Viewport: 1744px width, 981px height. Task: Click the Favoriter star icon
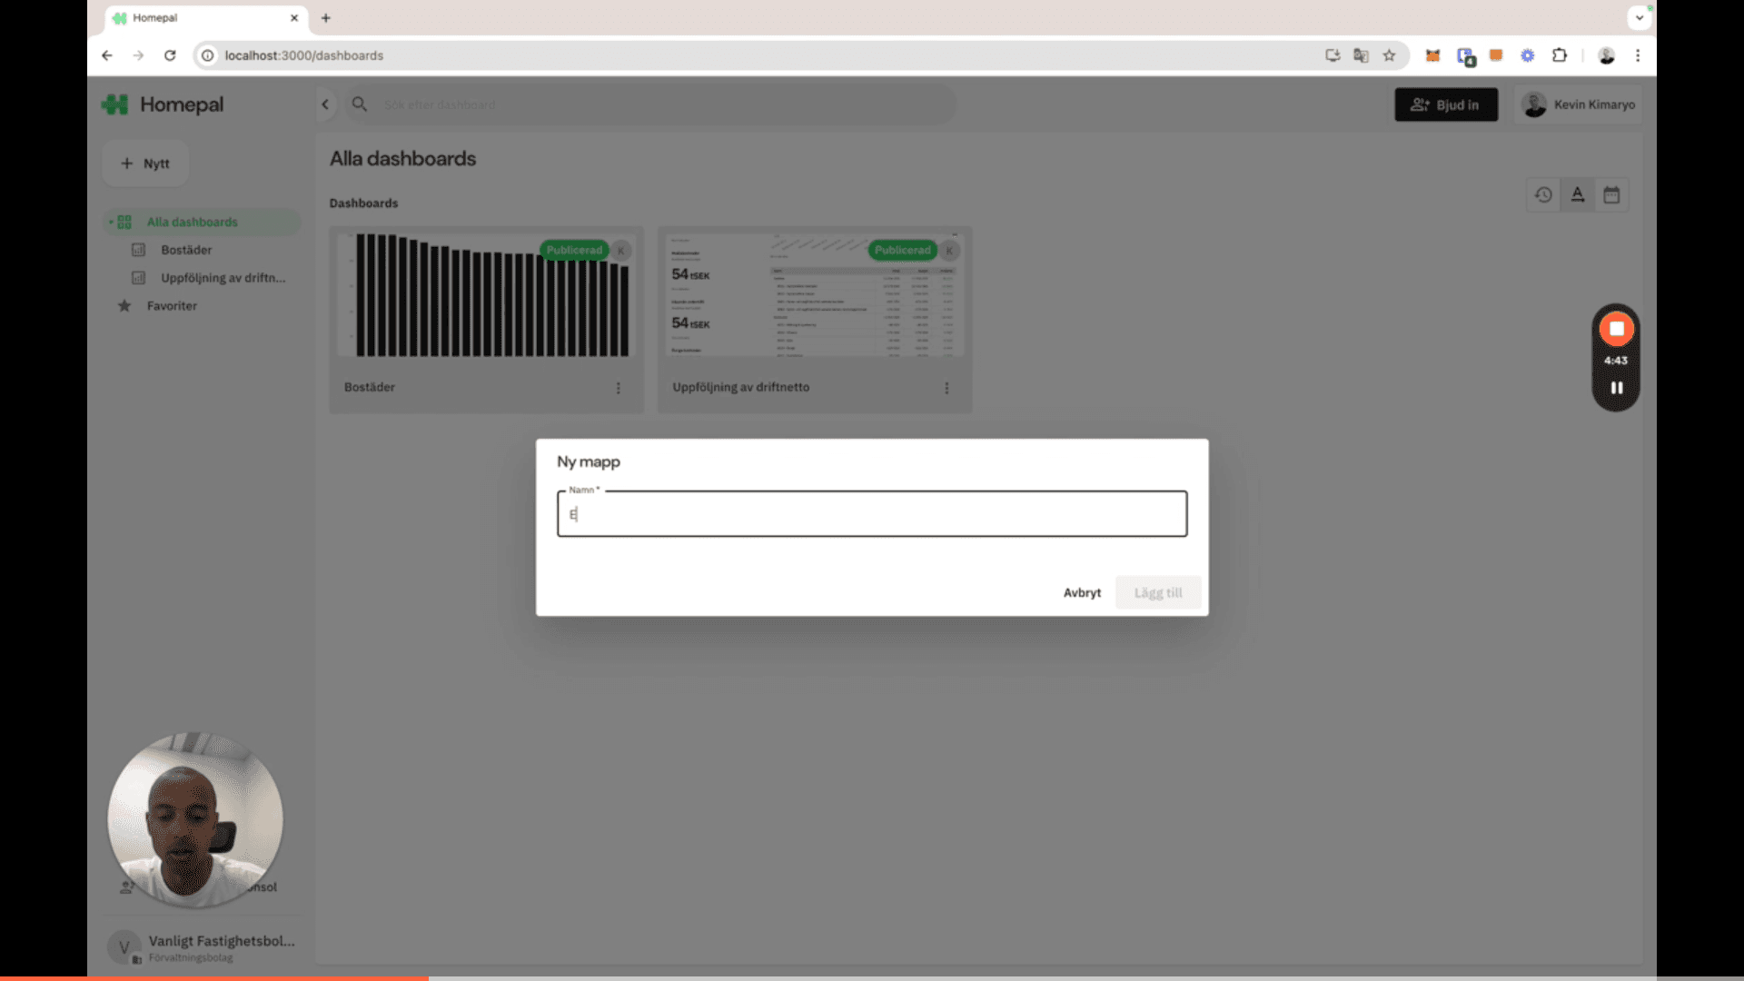click(x=124, y=306)
